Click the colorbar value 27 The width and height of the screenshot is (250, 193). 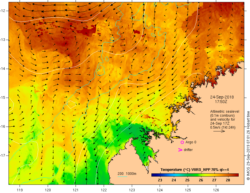point(214,180)
